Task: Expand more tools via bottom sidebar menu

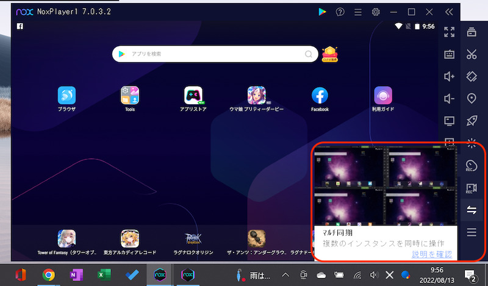Action: 471,232
